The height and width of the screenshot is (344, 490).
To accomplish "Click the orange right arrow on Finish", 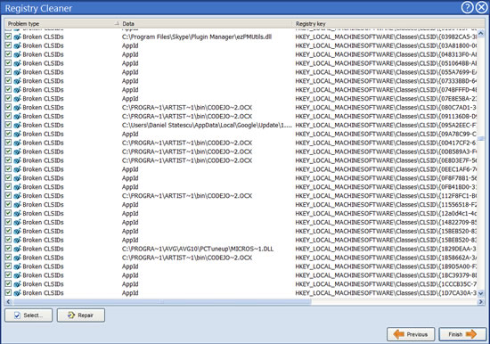I will click(471, 334).
